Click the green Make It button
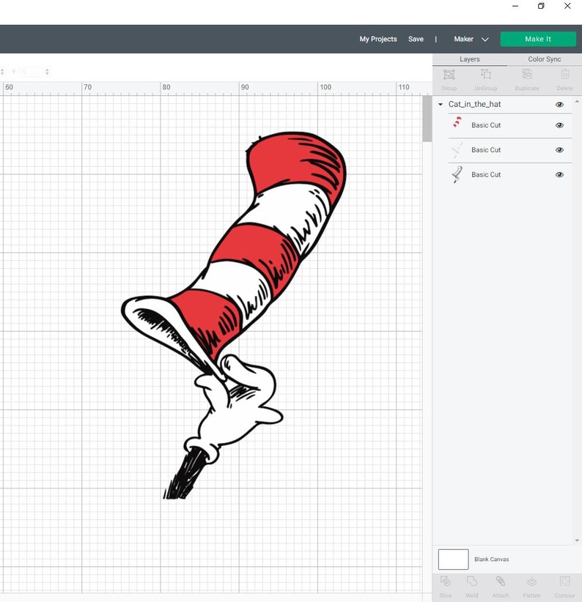 click(x=538, y=39)
